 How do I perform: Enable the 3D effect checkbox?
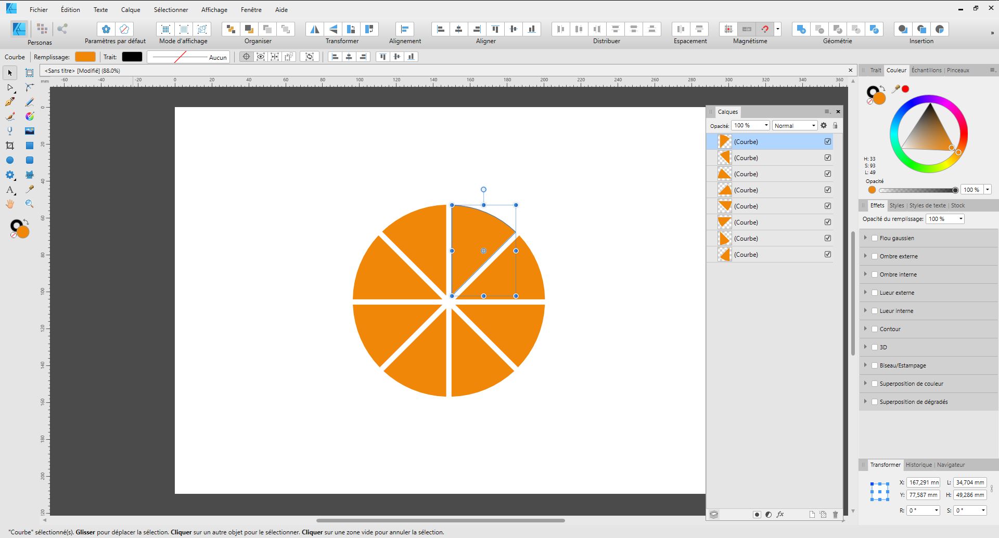pos(875,347)
